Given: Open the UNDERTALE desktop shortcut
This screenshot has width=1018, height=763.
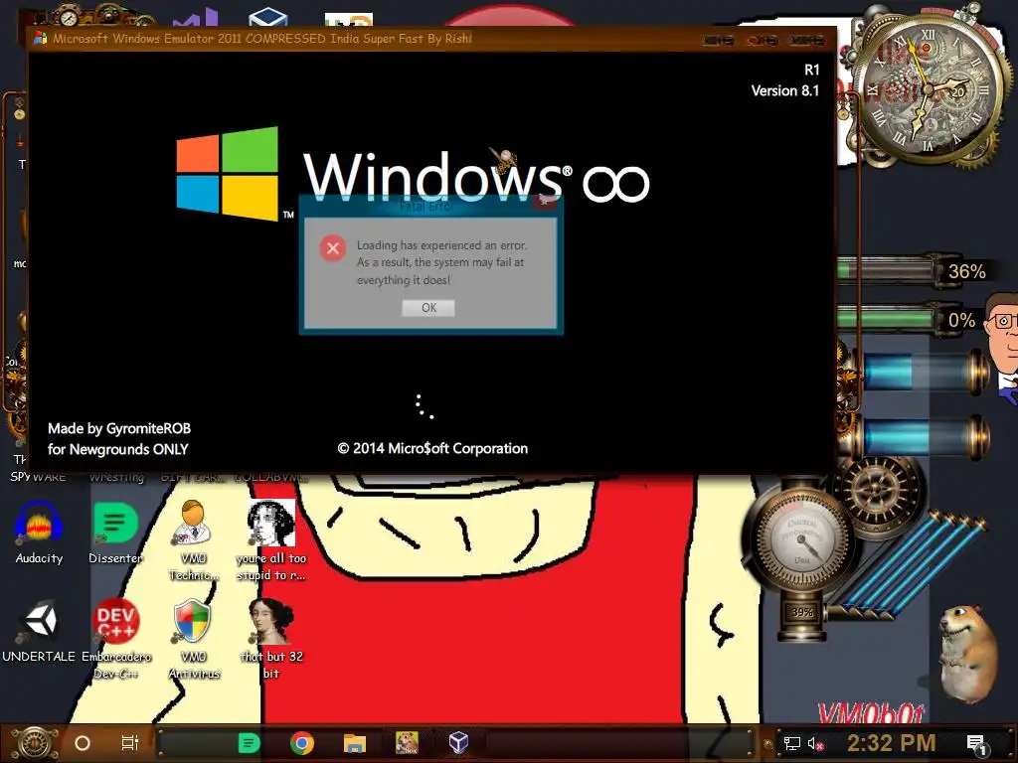Looking at the screenshot, I should click(x=39, y=631).
